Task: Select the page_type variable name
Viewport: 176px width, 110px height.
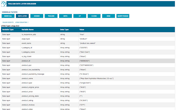Action: [x=26, y=39]
